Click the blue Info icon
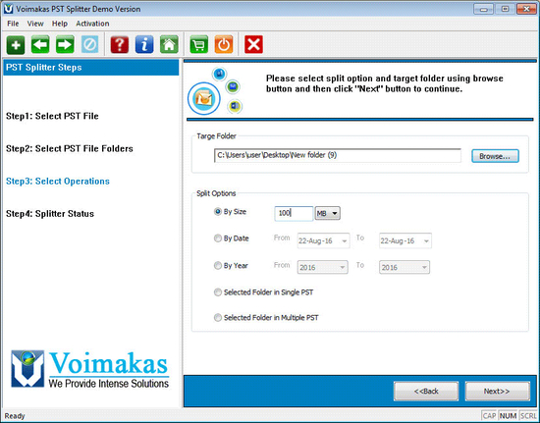540x423 pixels. (144, 45)
